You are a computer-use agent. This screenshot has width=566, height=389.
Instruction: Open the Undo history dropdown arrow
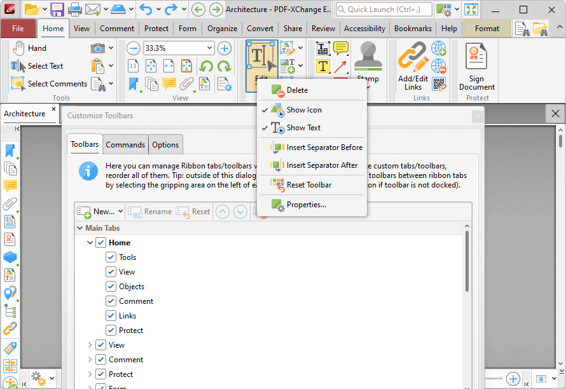[158, 10]
